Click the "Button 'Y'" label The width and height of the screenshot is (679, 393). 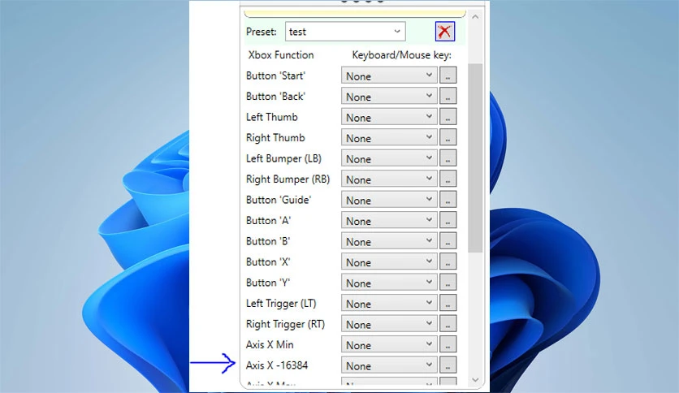tap(268, 283)
